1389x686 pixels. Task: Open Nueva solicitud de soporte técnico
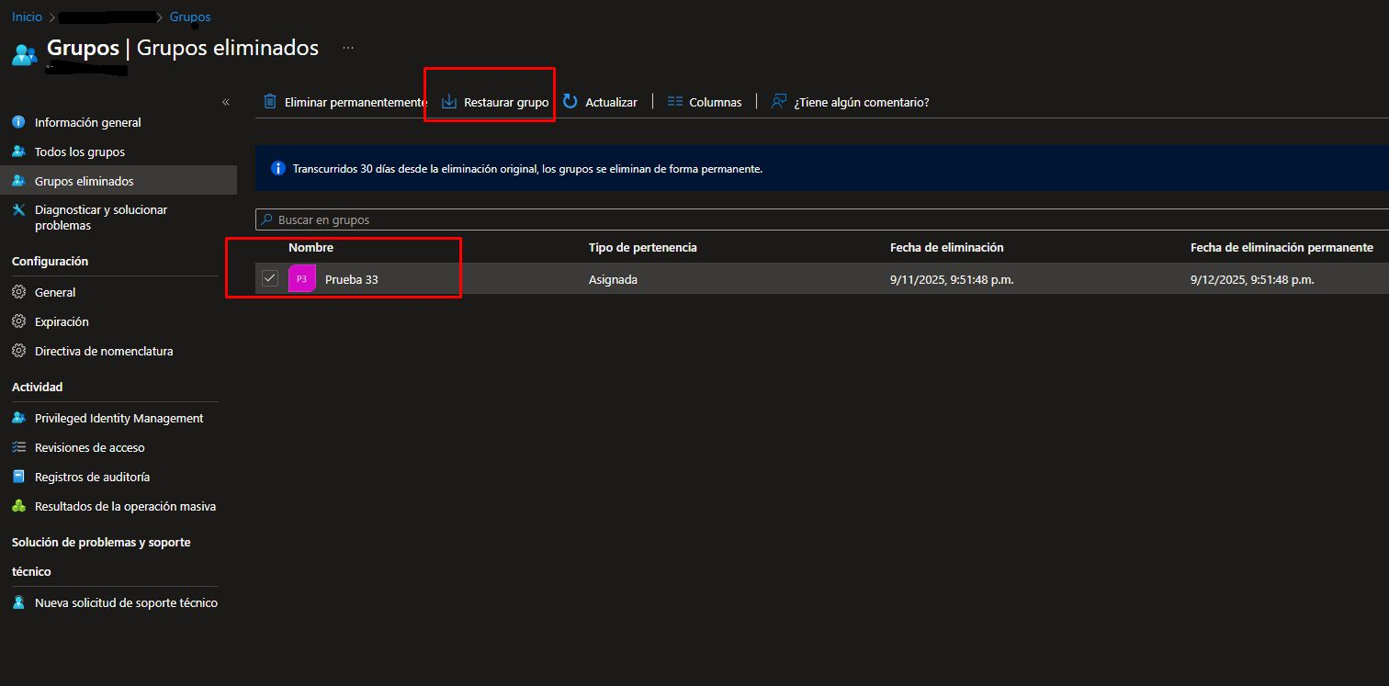tap(126, 603)
